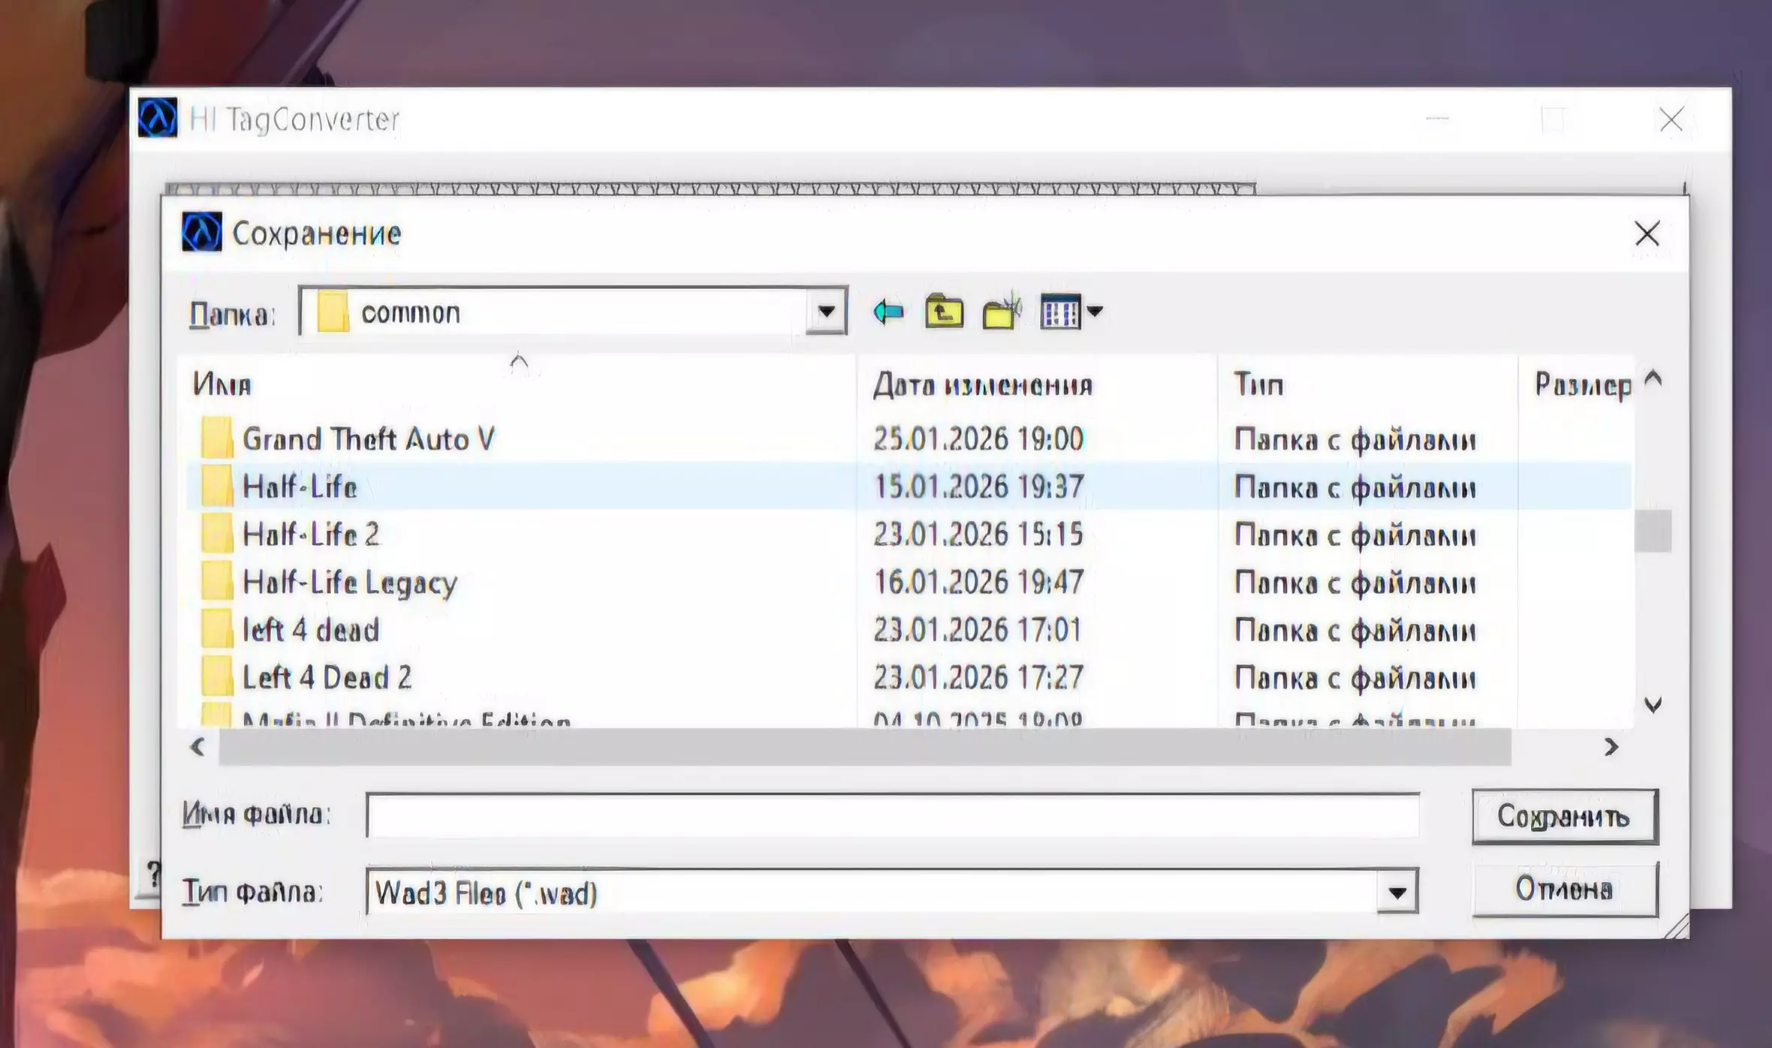Sort by Дата изменения column header

pos(982,384)
